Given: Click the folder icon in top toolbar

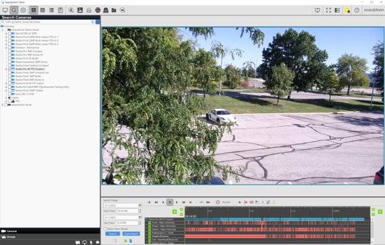Looking at the screenshot, I should coord(114,10).
